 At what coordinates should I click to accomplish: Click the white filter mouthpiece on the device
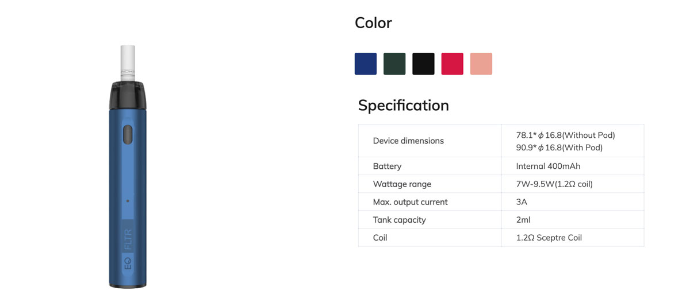[128, 63]
